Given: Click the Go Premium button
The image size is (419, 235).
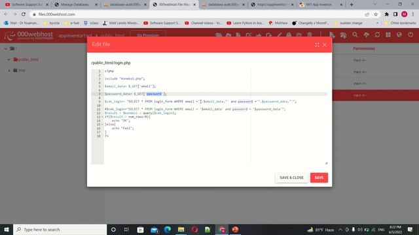Looking at the screenshot, I should pos(148,35).
